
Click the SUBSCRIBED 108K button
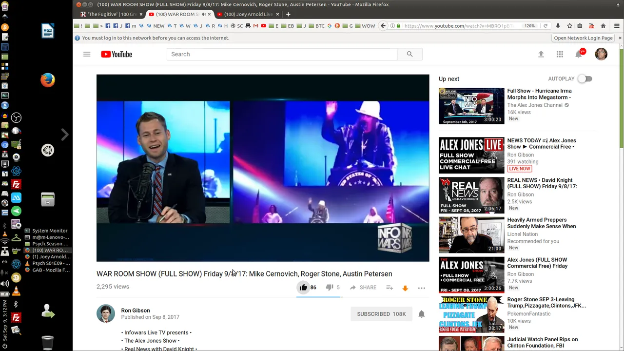381,314
